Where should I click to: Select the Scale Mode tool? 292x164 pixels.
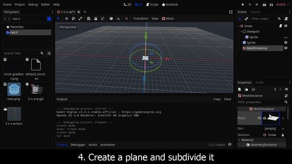pos(80,19)
